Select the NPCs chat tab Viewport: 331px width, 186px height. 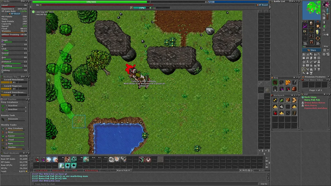coord(108,171)
